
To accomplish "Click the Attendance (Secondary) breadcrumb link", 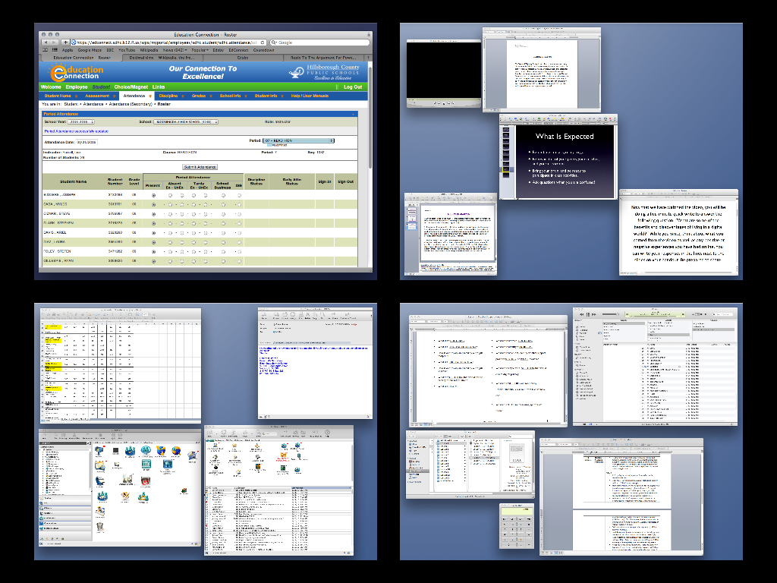I will tap(131, 105).
